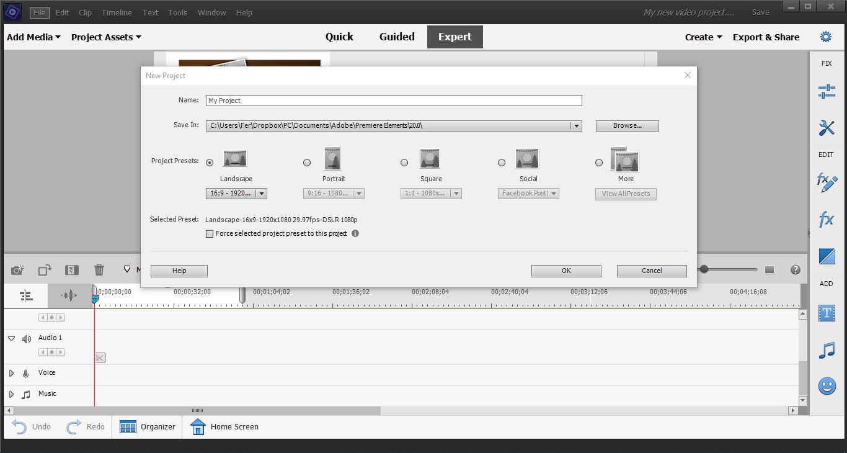Click the project Name input field

tap(394, 101)
